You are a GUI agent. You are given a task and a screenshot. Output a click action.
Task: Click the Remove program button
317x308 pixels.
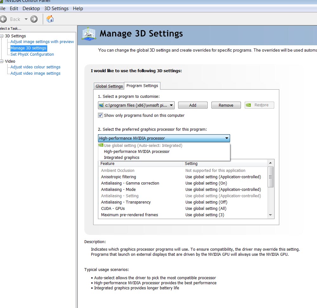point(226,105)
